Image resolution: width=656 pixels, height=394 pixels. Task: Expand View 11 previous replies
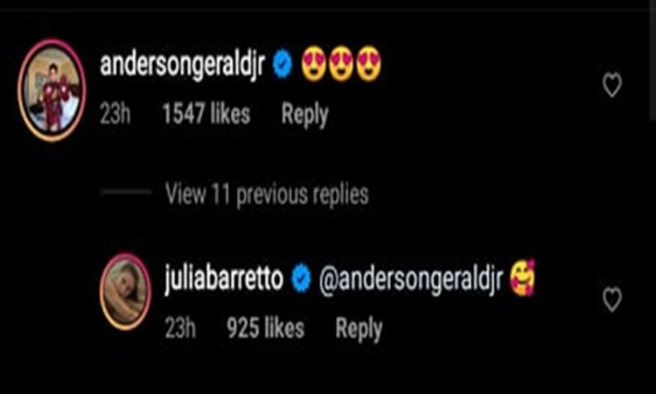[x=267, y=194]
